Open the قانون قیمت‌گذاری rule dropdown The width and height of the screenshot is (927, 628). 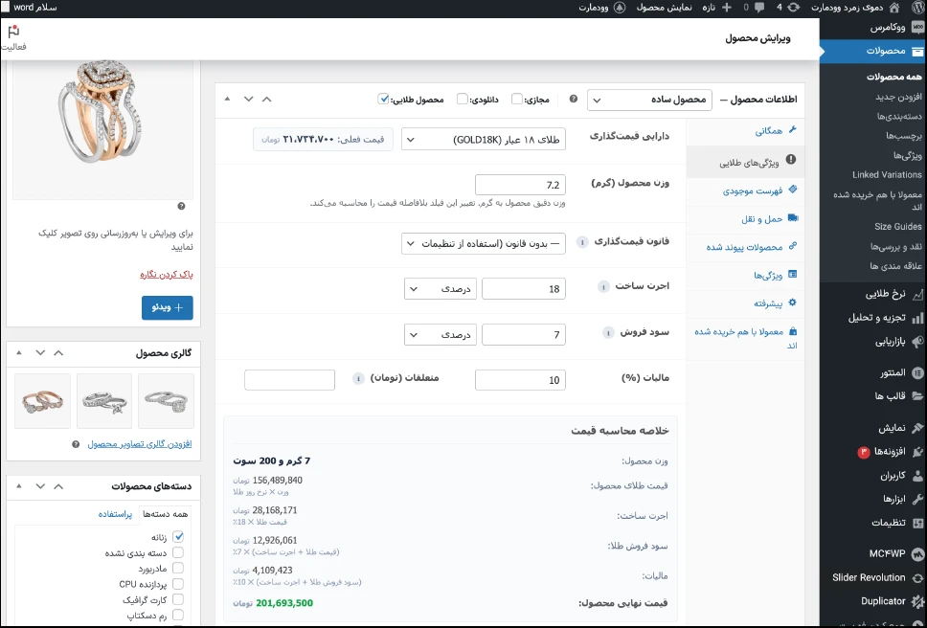pyautogui.click(x=483, y=243)
